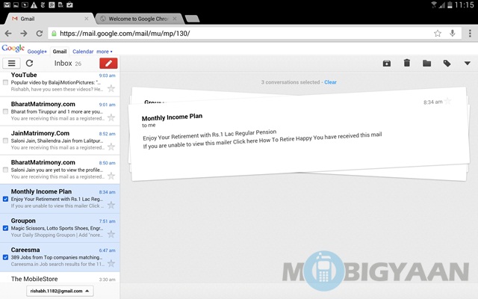Move selected conversations to folder
This screenshot has height=299, width=478.
[x=426, y=63]
